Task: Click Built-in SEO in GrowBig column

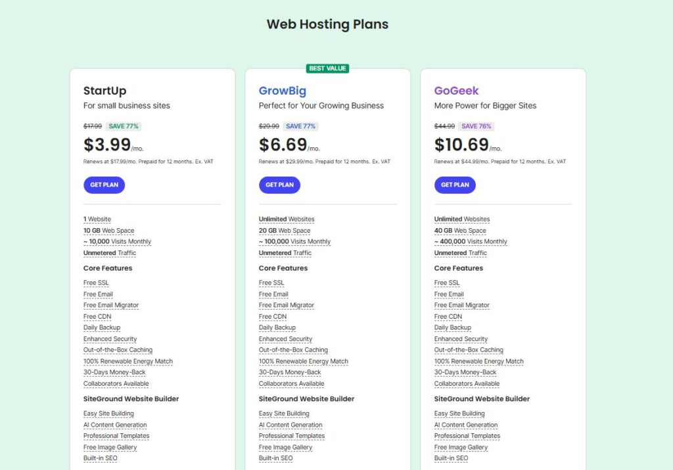Action: (x=275, y=458)
